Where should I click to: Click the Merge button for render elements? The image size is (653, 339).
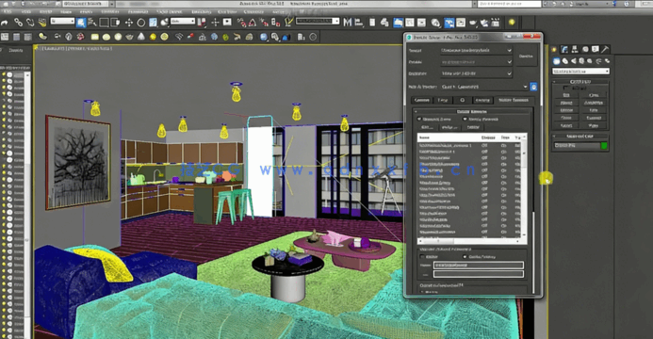[449, 127]
